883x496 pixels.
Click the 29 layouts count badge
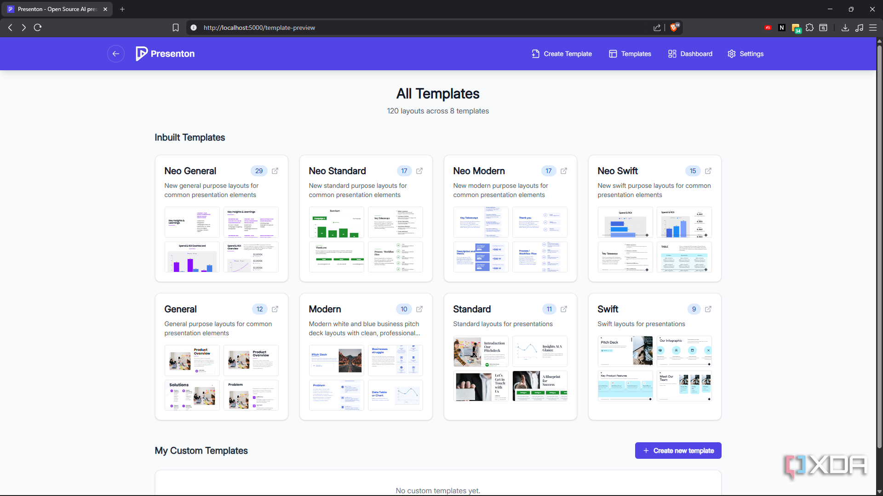click(259, 171)
